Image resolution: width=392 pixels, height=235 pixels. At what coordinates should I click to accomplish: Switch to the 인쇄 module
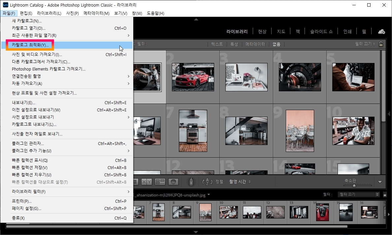[x=347, y=31]
